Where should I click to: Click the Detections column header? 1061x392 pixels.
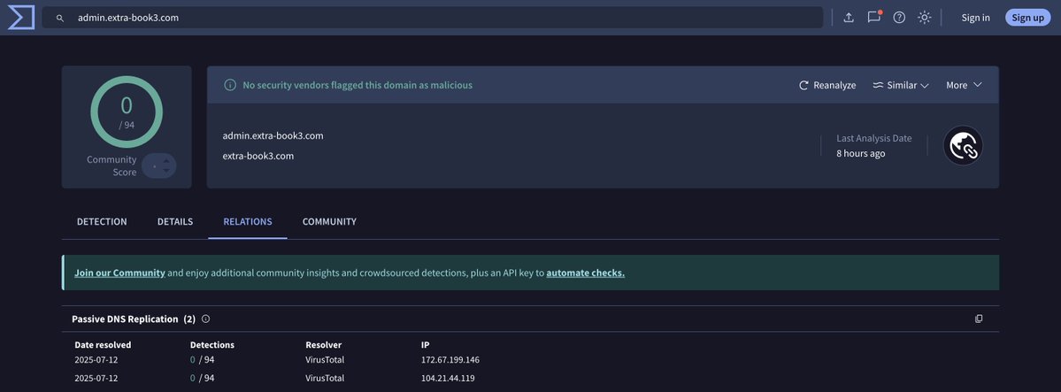pyautogui.click(x=212, y=344)
